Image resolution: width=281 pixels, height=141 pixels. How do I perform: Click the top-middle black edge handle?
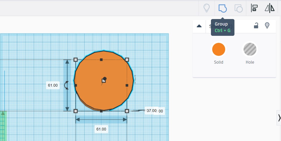[101, 60]
